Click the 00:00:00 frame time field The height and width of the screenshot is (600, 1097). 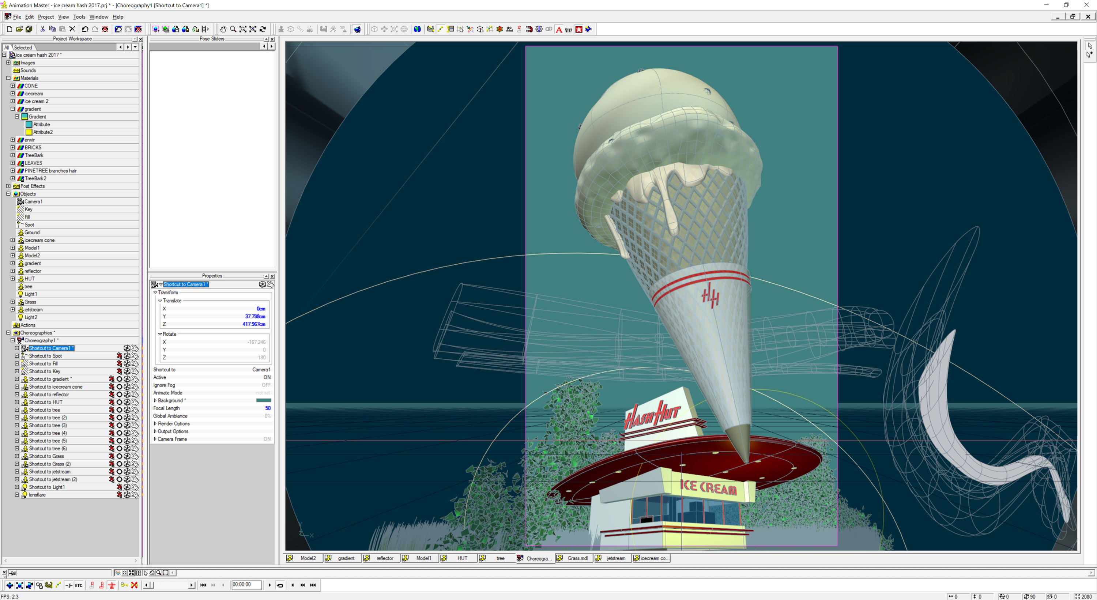[x=246, y=585]
